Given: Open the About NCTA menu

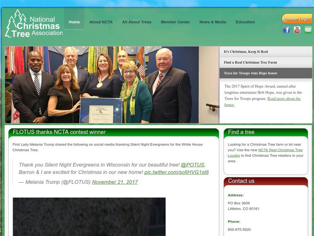Looking at the screenshot, I should pyautogui.click(x=101, y=22).
